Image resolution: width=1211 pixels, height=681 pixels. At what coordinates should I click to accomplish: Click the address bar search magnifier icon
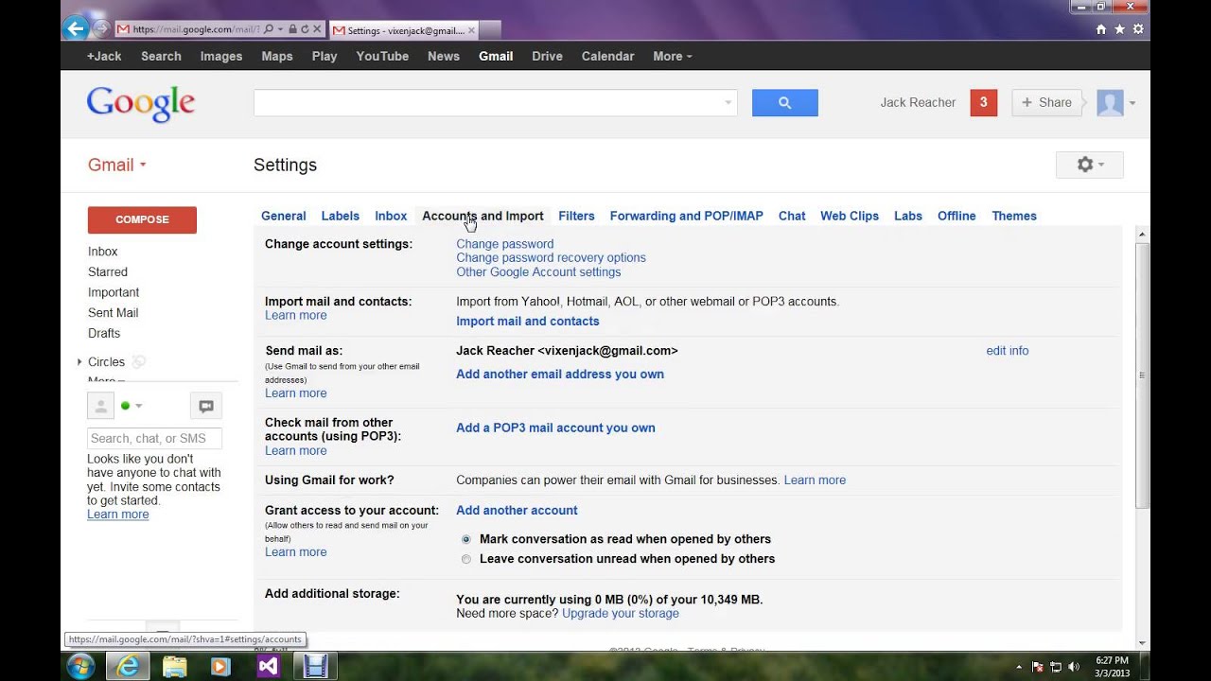click(270, 30)
